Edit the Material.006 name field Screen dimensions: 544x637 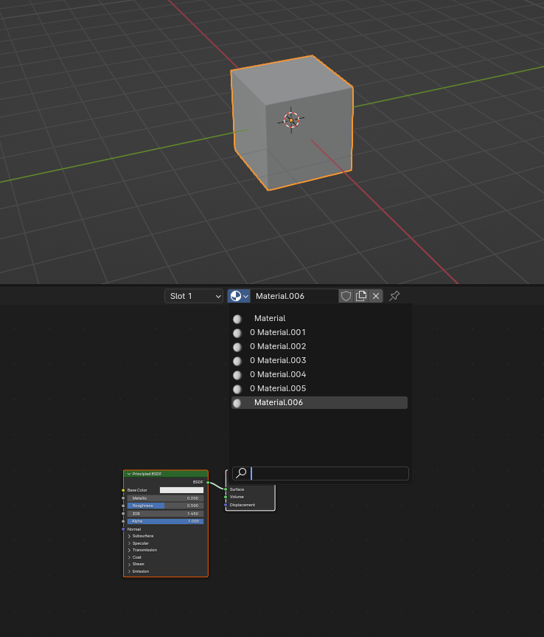point(294,296)
